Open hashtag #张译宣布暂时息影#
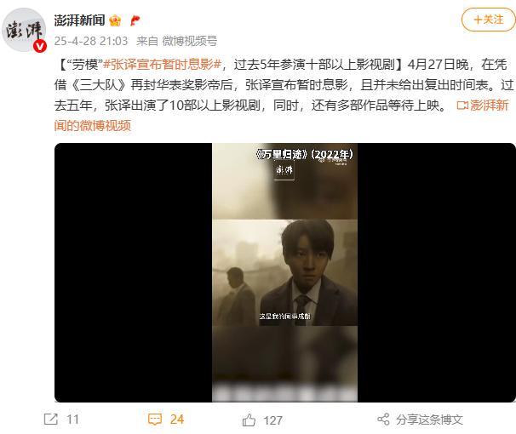Viewport: 516px width, 434px height. (162, 65)
